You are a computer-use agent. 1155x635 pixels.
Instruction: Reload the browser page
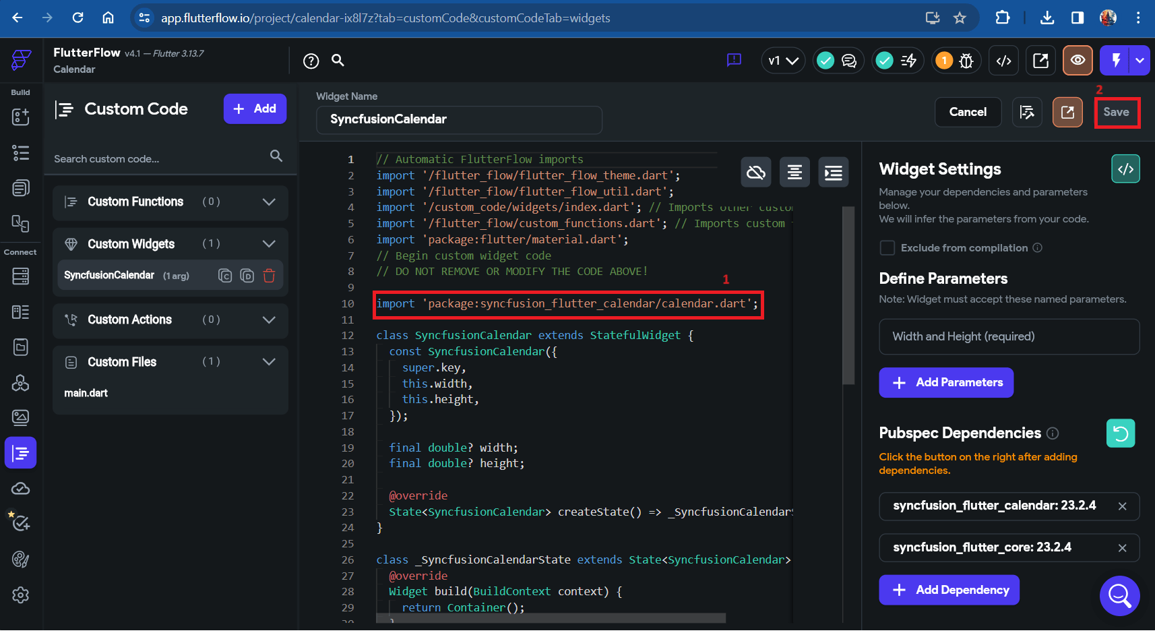[78, 18]
